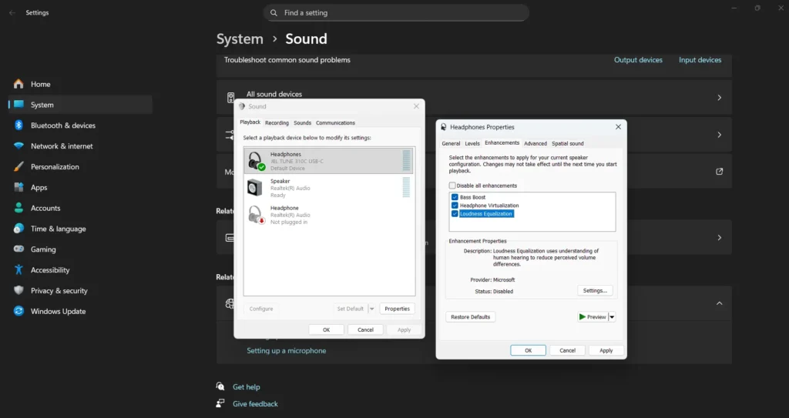789x418 pixels.
Task: Switch to Sounds tab
Action: tap(302, 122)
